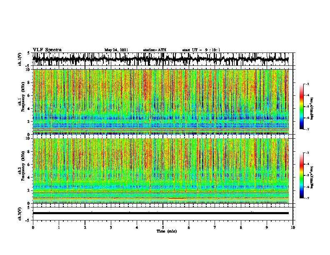Click the "5" tick of the ch.1(V) axis
This screenshot has height=255, width=330.
pyautogui.click(x=29, y=53)
